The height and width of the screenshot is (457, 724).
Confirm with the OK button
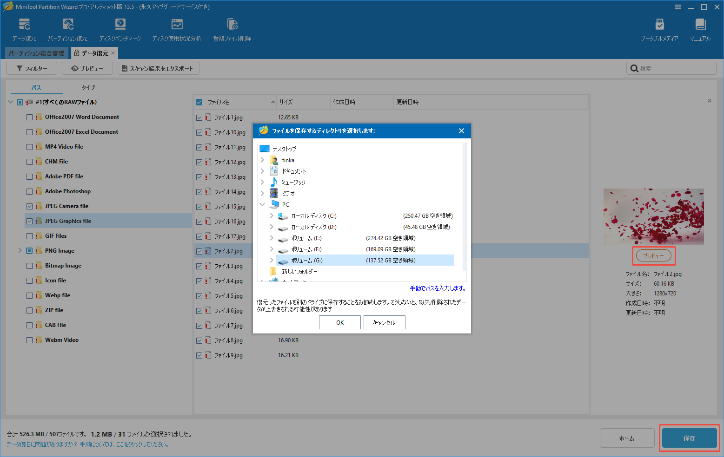click(x=339, y=322)
